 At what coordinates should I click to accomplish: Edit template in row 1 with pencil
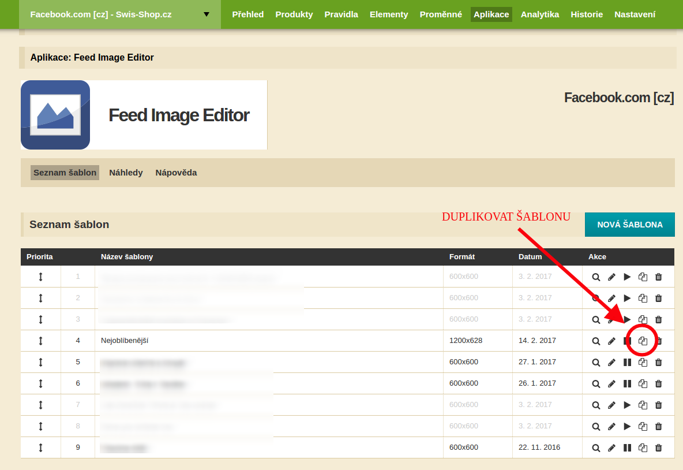611,277
